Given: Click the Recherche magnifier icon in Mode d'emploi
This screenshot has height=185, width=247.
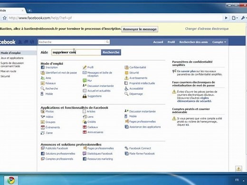Looking at the screenshot, I should tap(43, 88).
